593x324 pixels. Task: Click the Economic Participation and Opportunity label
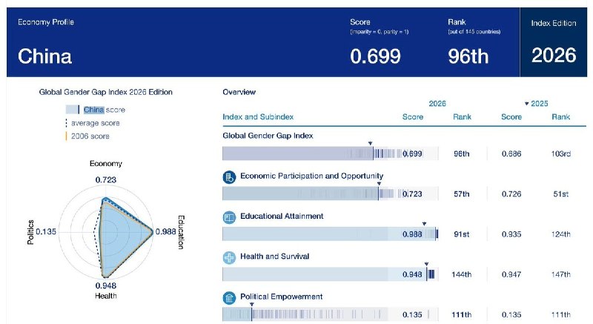click(311, 176)
